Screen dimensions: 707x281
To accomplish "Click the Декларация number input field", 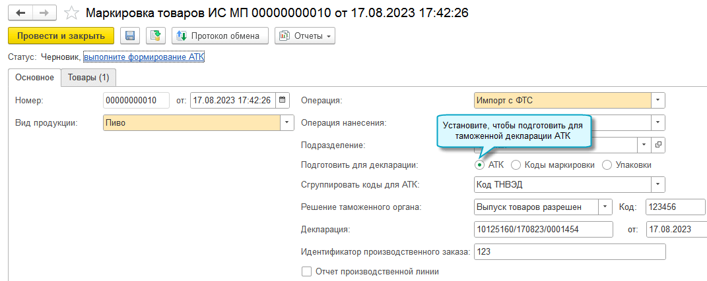I will click(545, 229).
